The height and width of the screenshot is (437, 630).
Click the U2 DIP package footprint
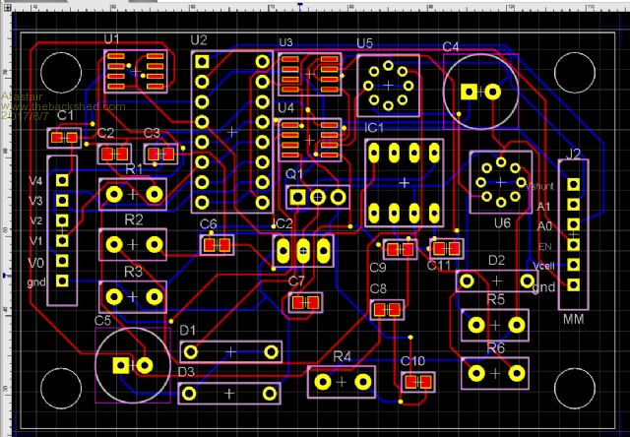(x=232, y=132)
